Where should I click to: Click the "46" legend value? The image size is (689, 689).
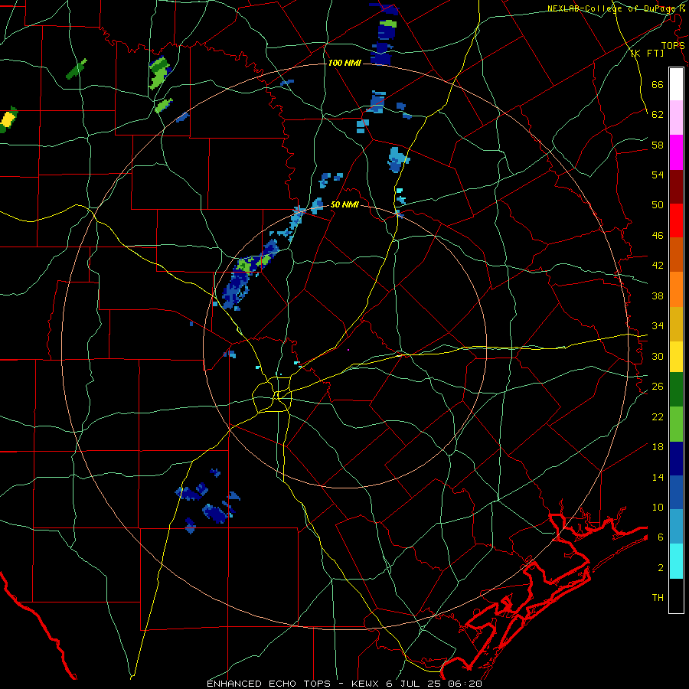(658, 235)
